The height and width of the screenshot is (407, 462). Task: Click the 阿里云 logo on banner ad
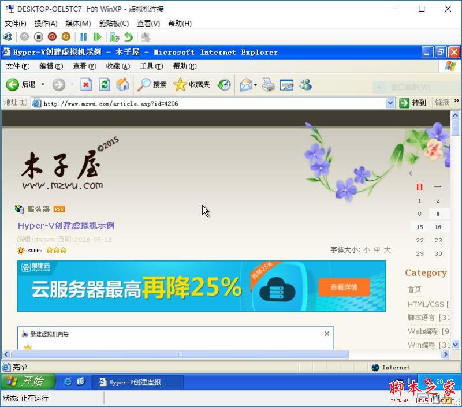tap(35, 267)
